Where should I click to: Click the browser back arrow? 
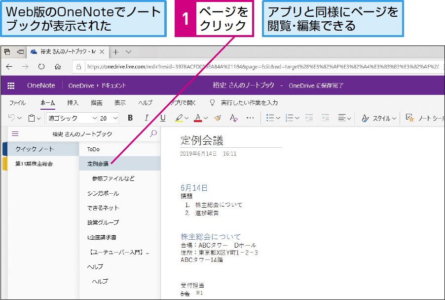(9, 67)
